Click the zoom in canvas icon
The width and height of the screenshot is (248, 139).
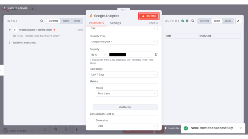[56, 129]
